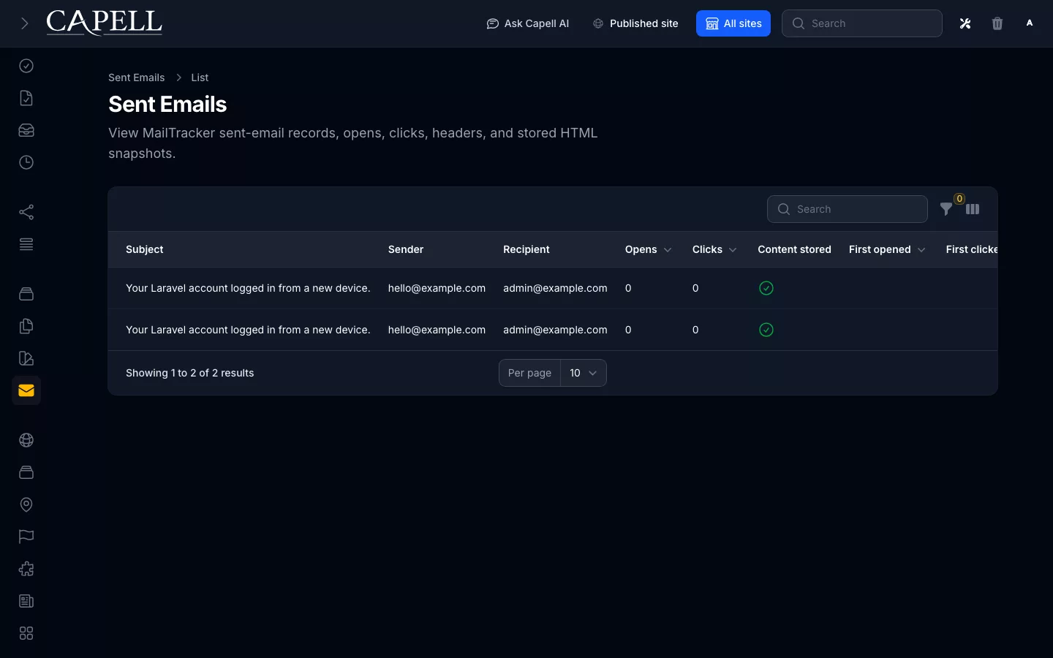This screenshot has height=658, width=1053.
Task: Open the color swatch theme sidebar icon
Action: [26, 358]
